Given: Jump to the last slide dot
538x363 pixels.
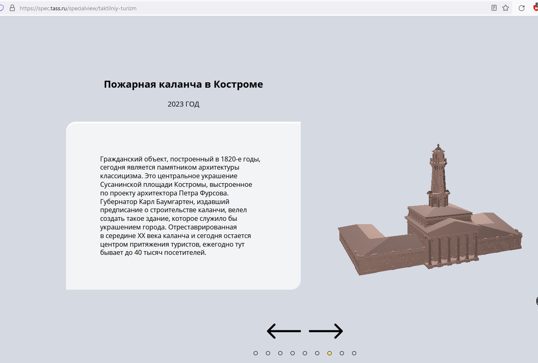Looking at the screenshot, I should click(354, 353).
